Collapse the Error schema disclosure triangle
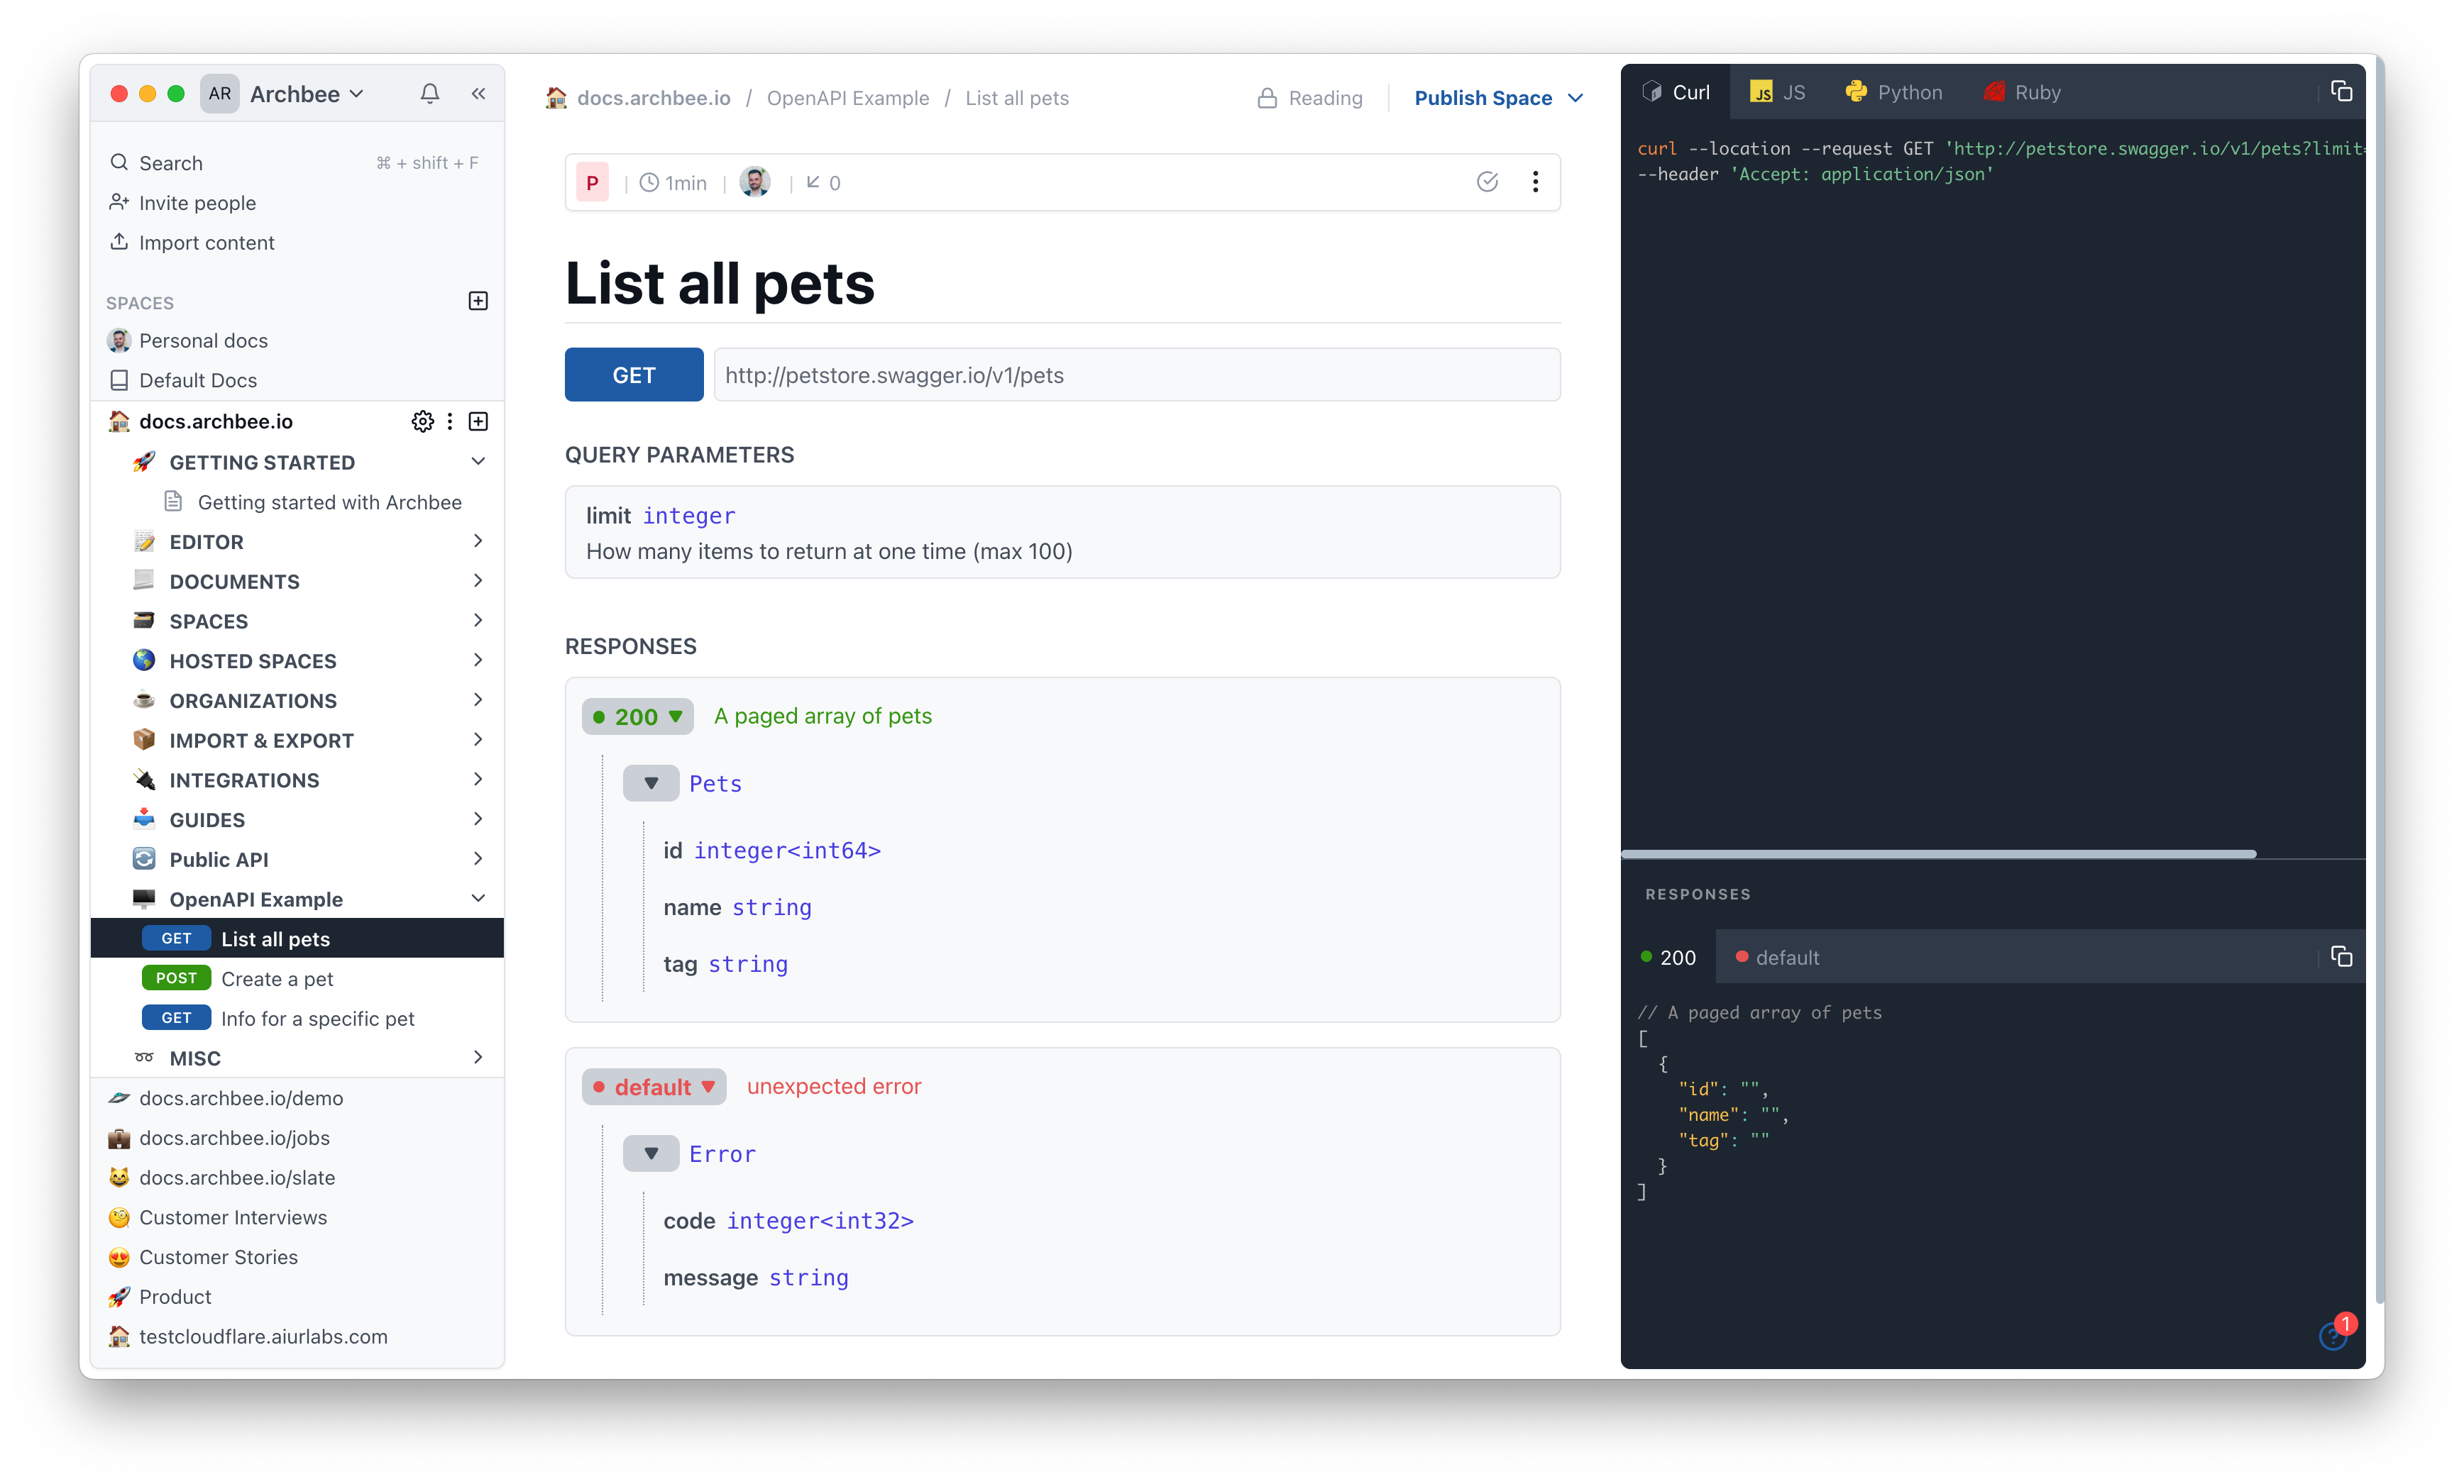Viewport: 2464px width, 1484px height. point(651,1153)
